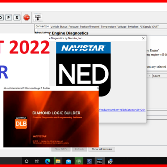Open File Explorer from the taskbar
The image size is (167, 167).
point(58,161)
